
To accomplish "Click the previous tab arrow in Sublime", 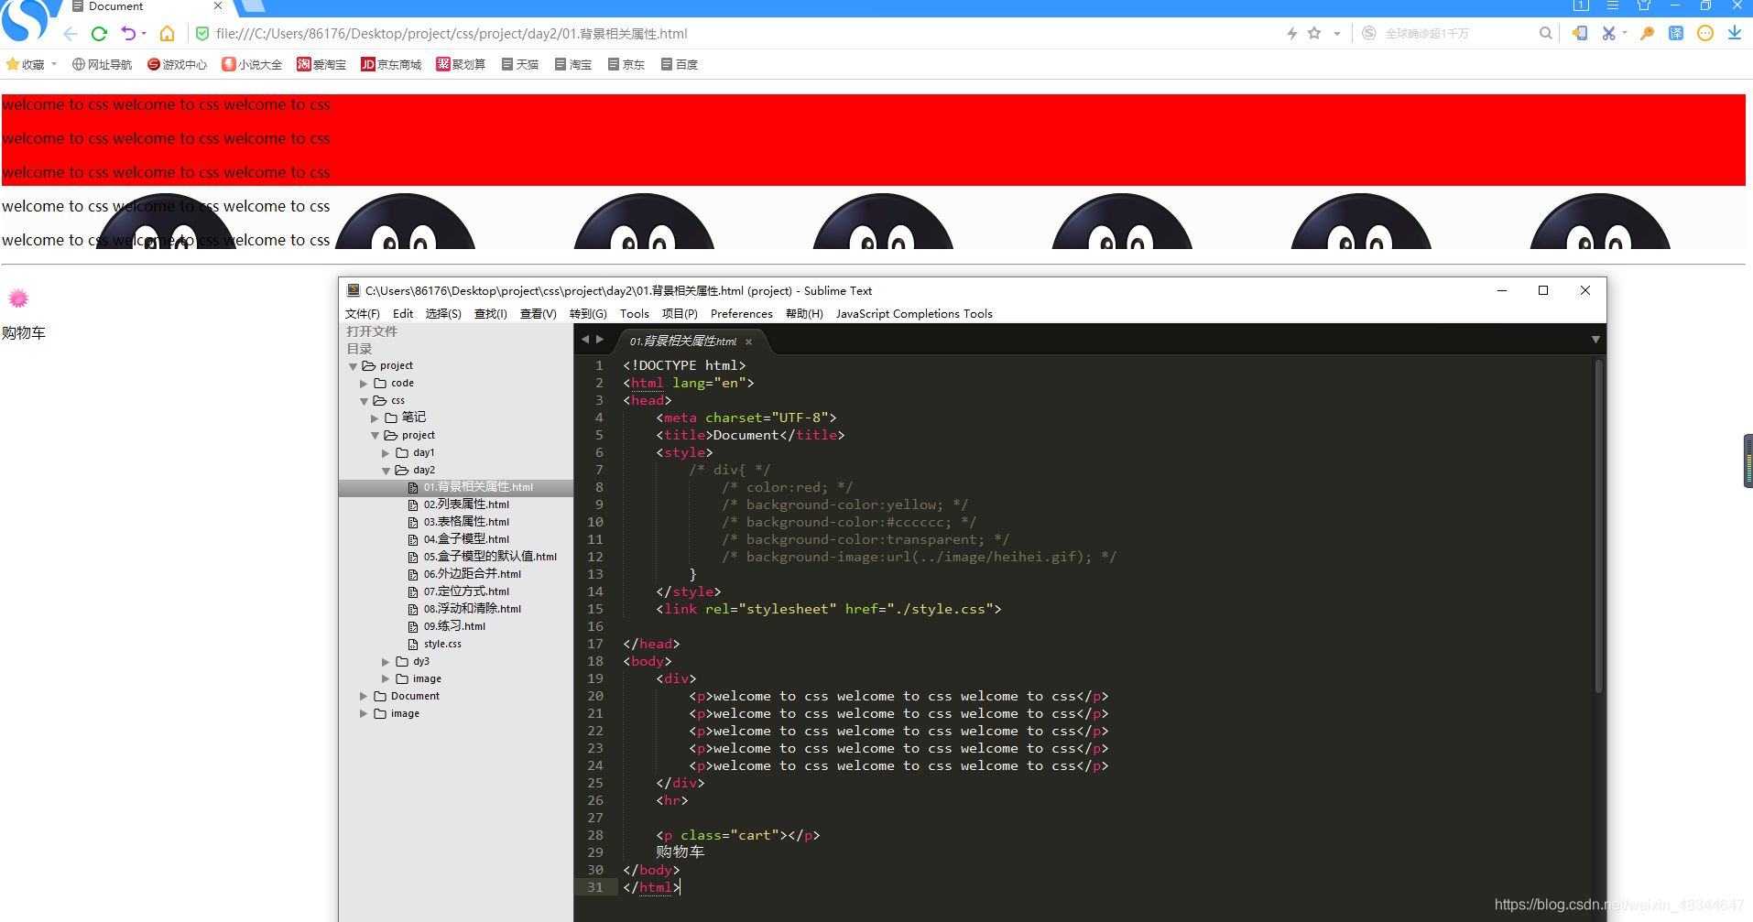I will (x=585, y=340).
